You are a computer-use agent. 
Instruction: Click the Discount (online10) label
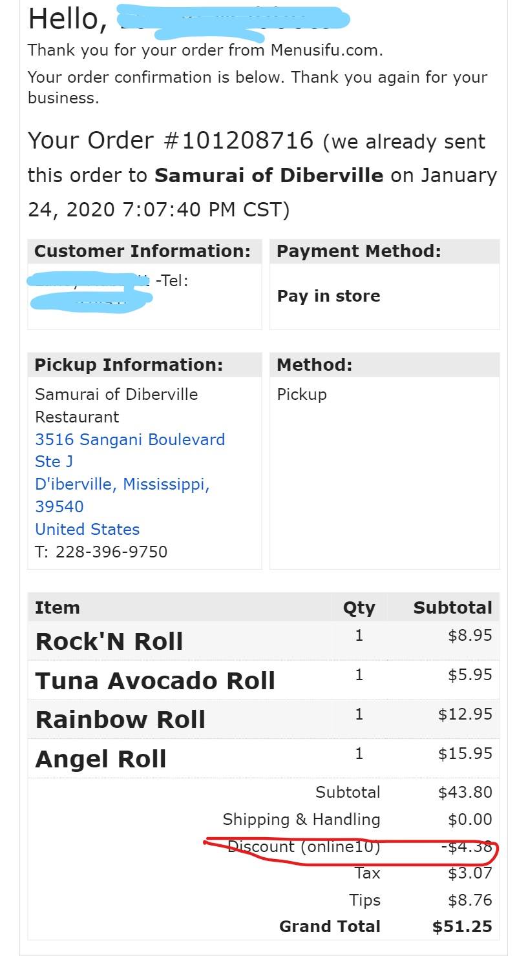tap(304, 847)
